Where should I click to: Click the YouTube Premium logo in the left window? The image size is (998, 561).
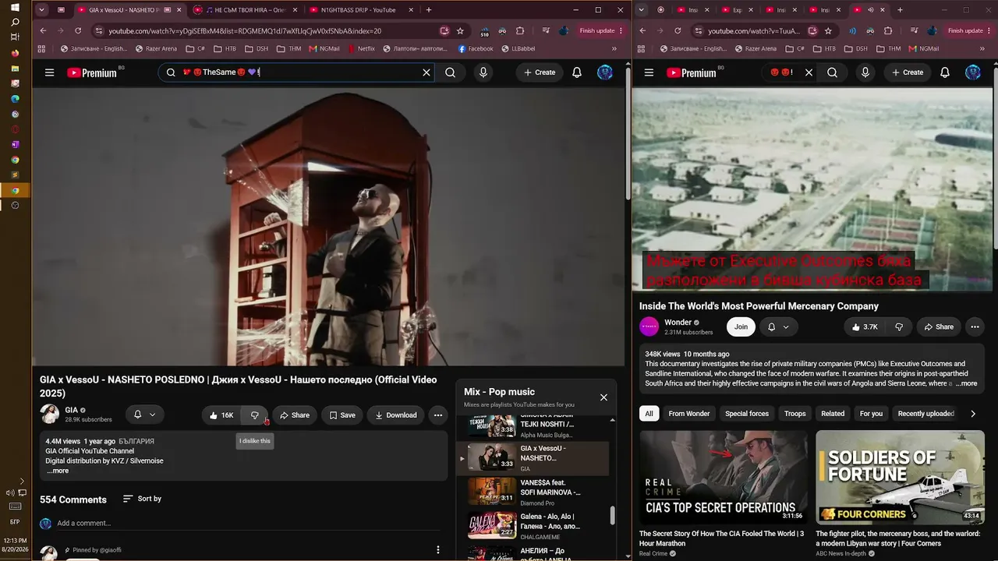pyautogui.click(x=92, y=72)
